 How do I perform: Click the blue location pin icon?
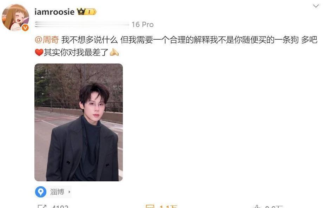click(x=41, y=192)
